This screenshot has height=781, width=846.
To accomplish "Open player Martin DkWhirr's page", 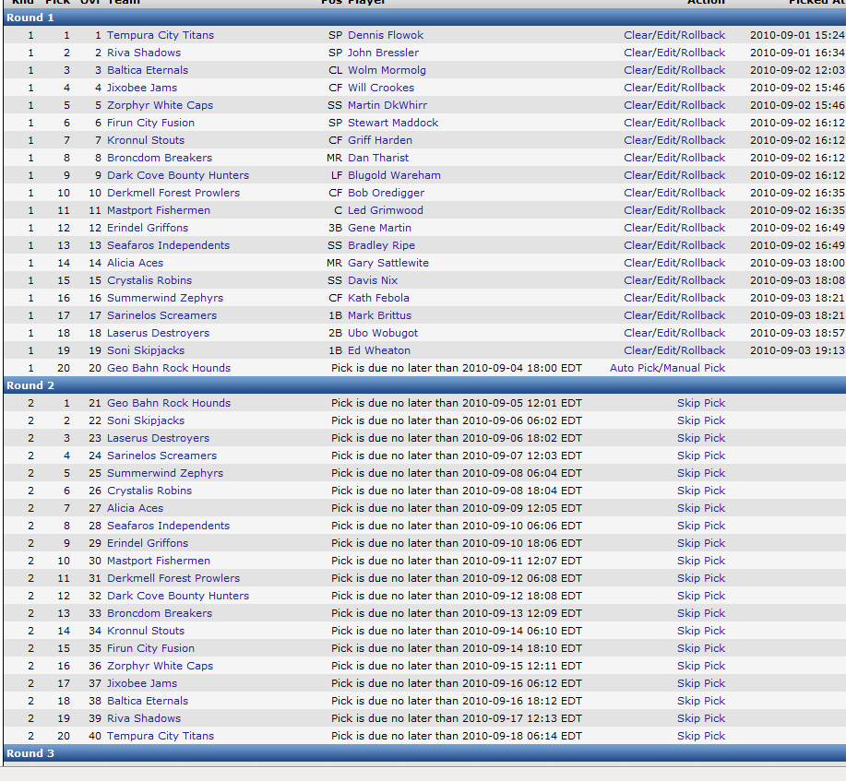I will tap(387, 105).
